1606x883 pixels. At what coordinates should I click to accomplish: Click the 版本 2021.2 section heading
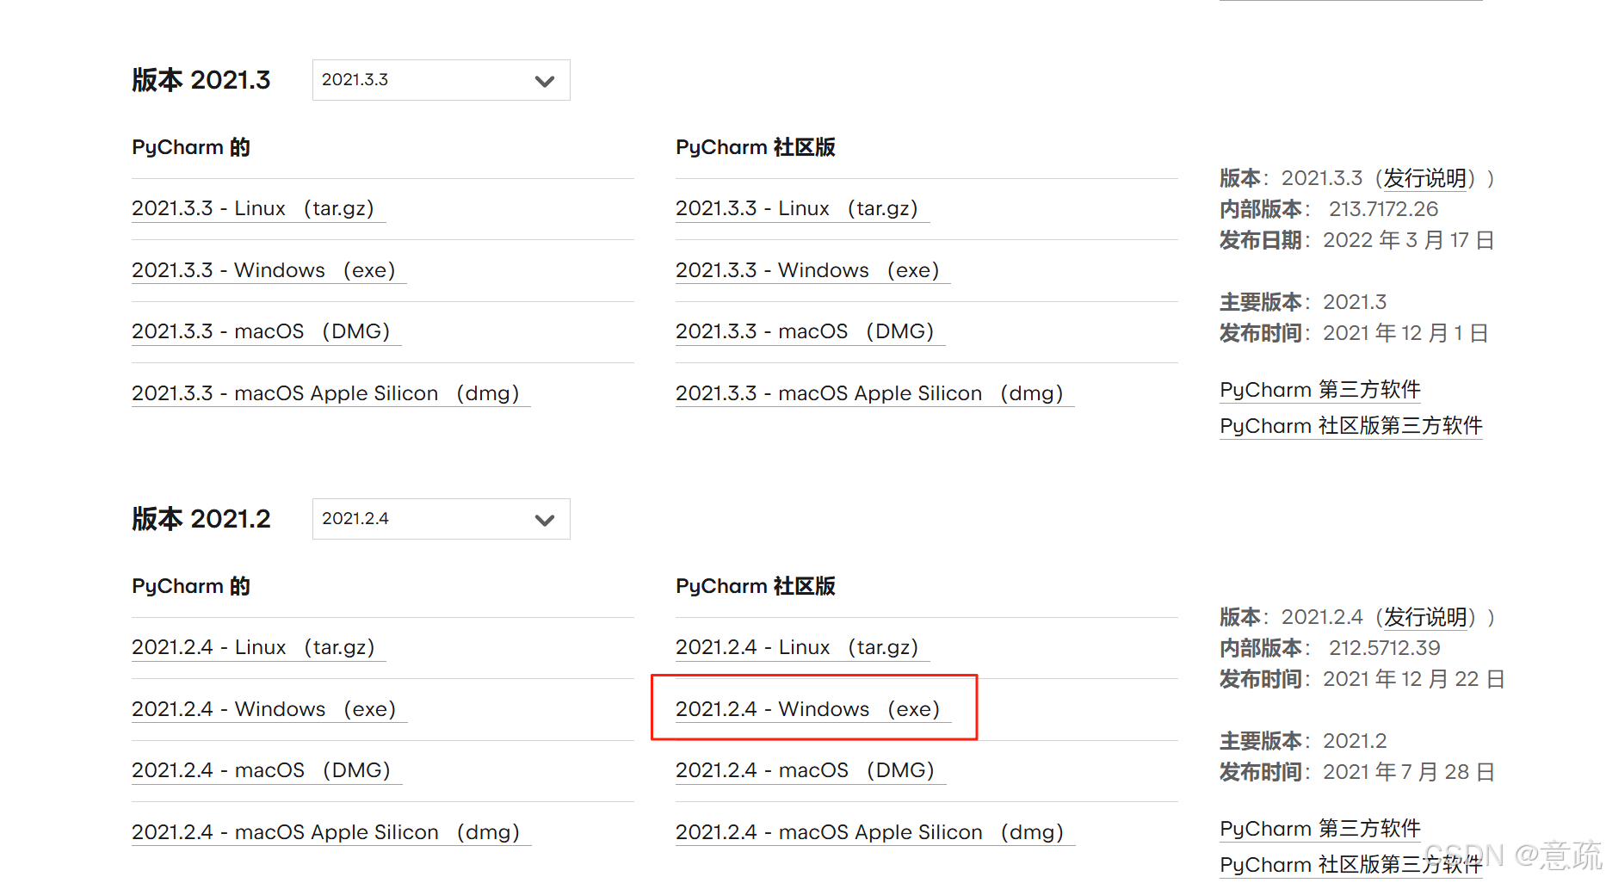[x=201, y=519]
